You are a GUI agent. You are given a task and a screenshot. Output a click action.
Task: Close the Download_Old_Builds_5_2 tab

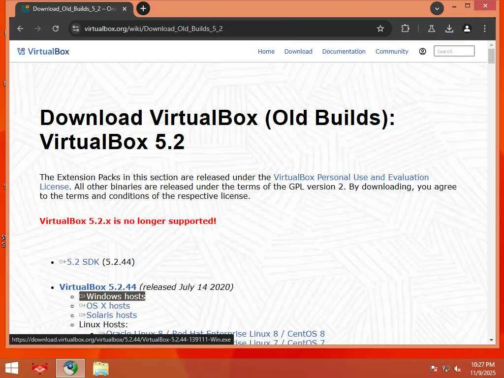coord(125,9)
